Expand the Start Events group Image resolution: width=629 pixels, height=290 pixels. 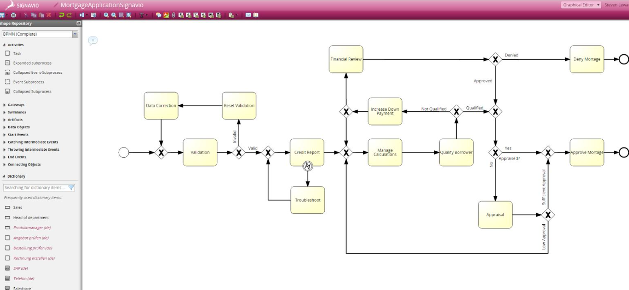click(4, 135)
